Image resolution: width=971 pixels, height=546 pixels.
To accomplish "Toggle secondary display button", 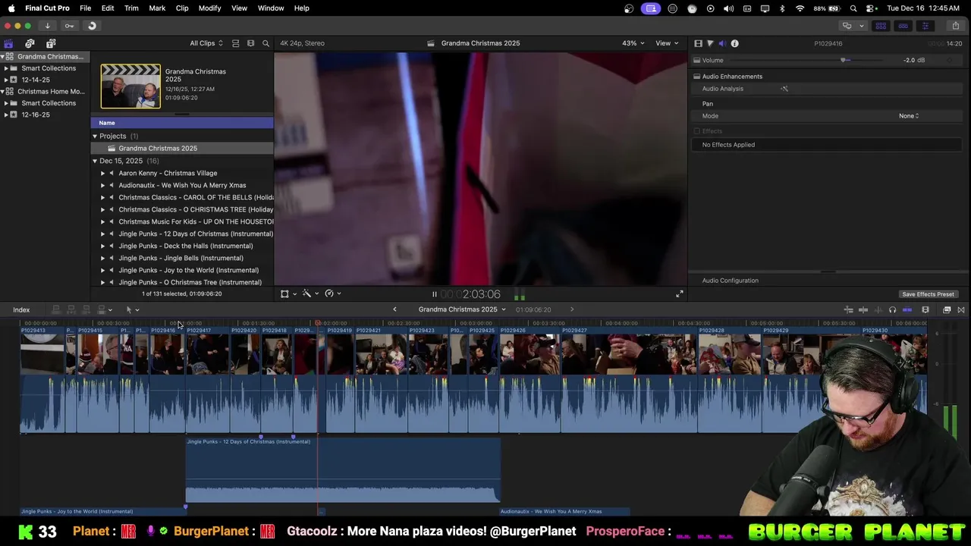I will coord(847,26).
